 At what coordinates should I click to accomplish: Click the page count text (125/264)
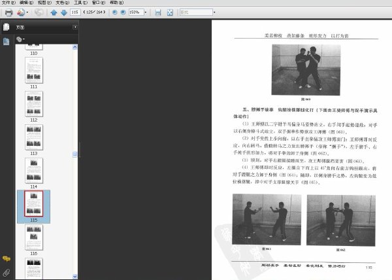(94, 12)
